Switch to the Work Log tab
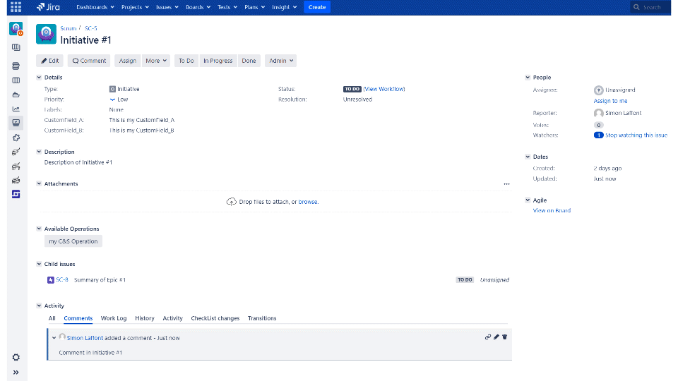The height and width of the screenshot is (381, 678). click(114, 318)
